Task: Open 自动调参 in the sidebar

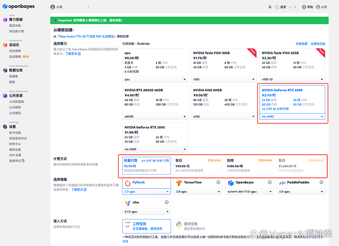Action: (x=15, y=51)
